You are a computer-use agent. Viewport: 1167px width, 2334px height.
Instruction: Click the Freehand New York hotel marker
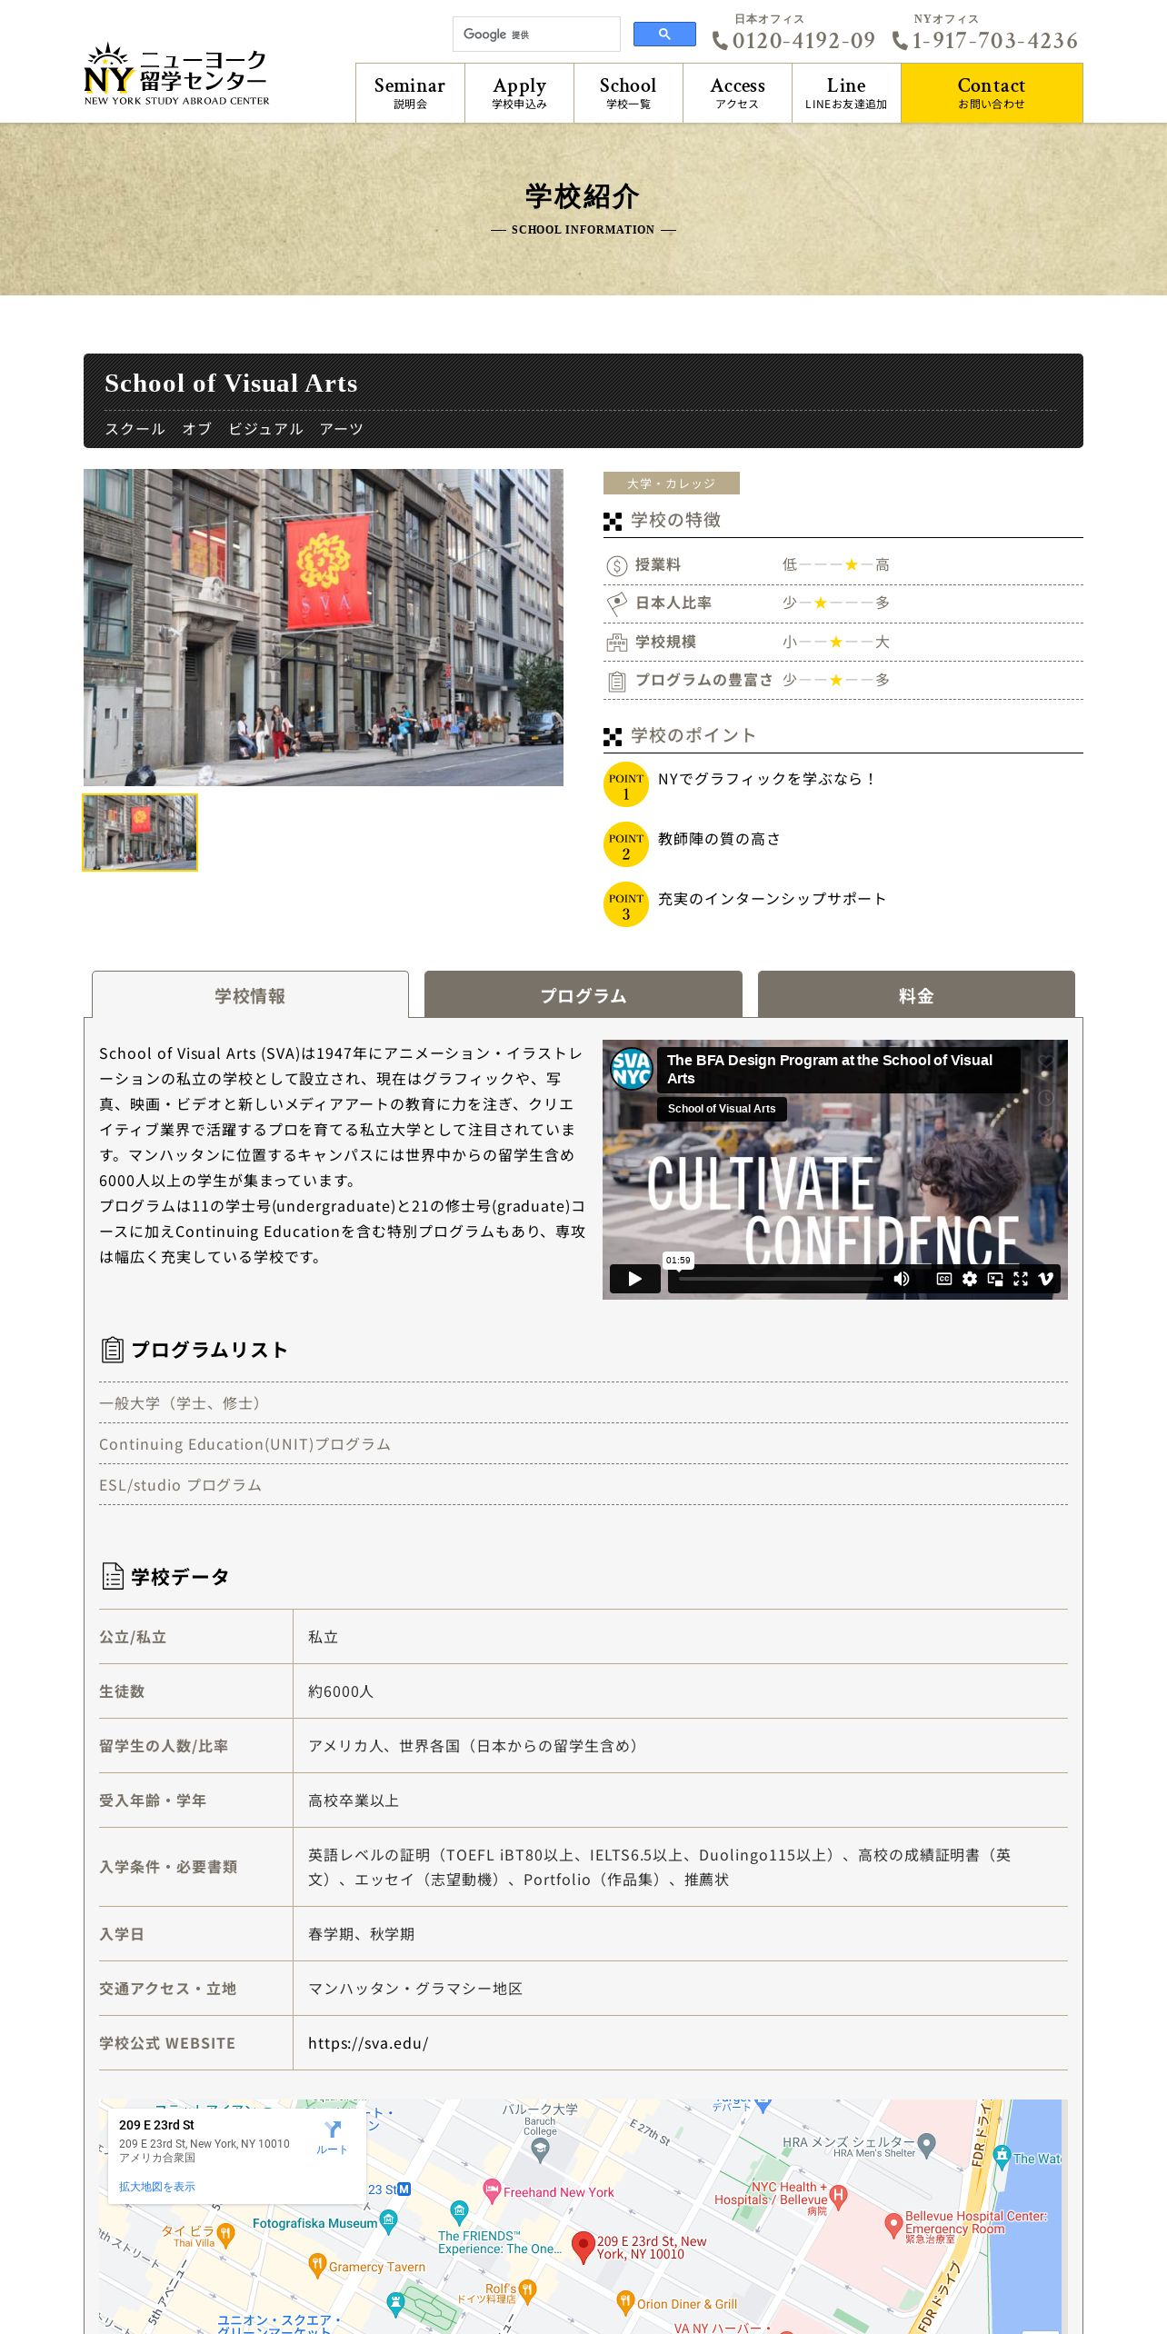492,2190
